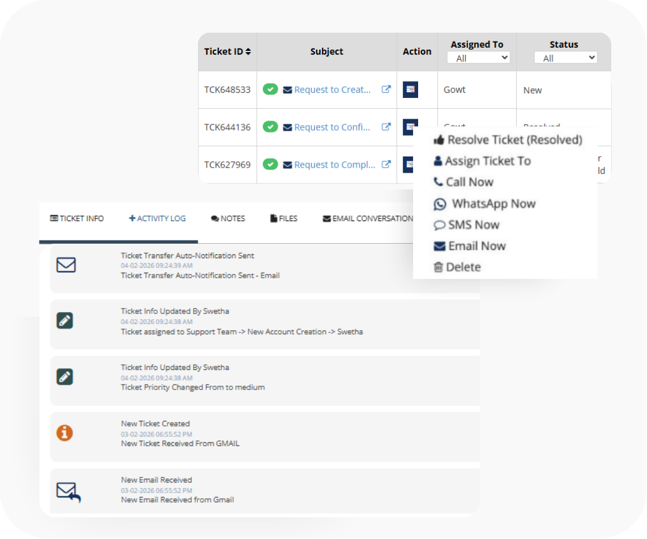Open the Status filter dropdown
Screen dimensions: 647x539
565,57
